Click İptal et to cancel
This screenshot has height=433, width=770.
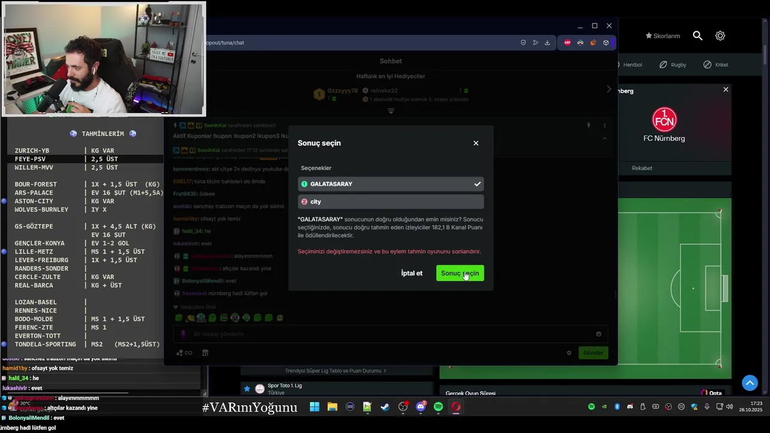click(411, 273)
